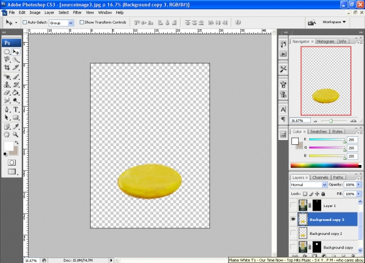Open Move tool preset picker arrow
The image size is (365, 263).
[16, 23]
